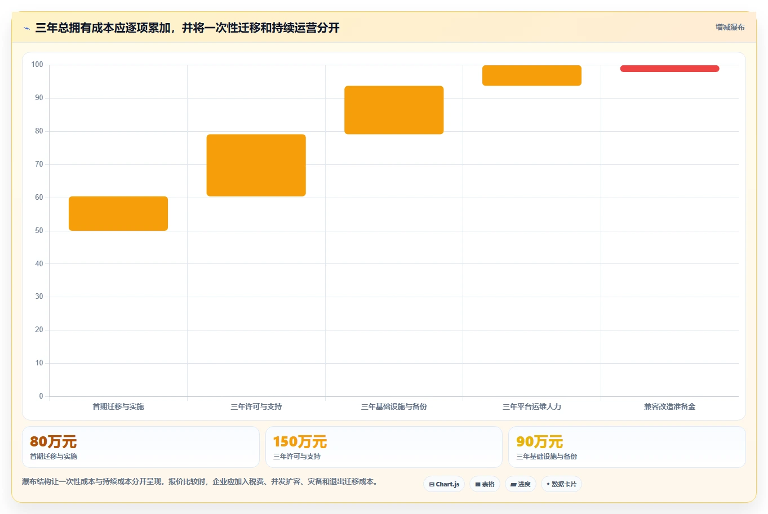Open the 150万元 data card
Viewport: 768px width, 514px height.
[x=384, y=447]
